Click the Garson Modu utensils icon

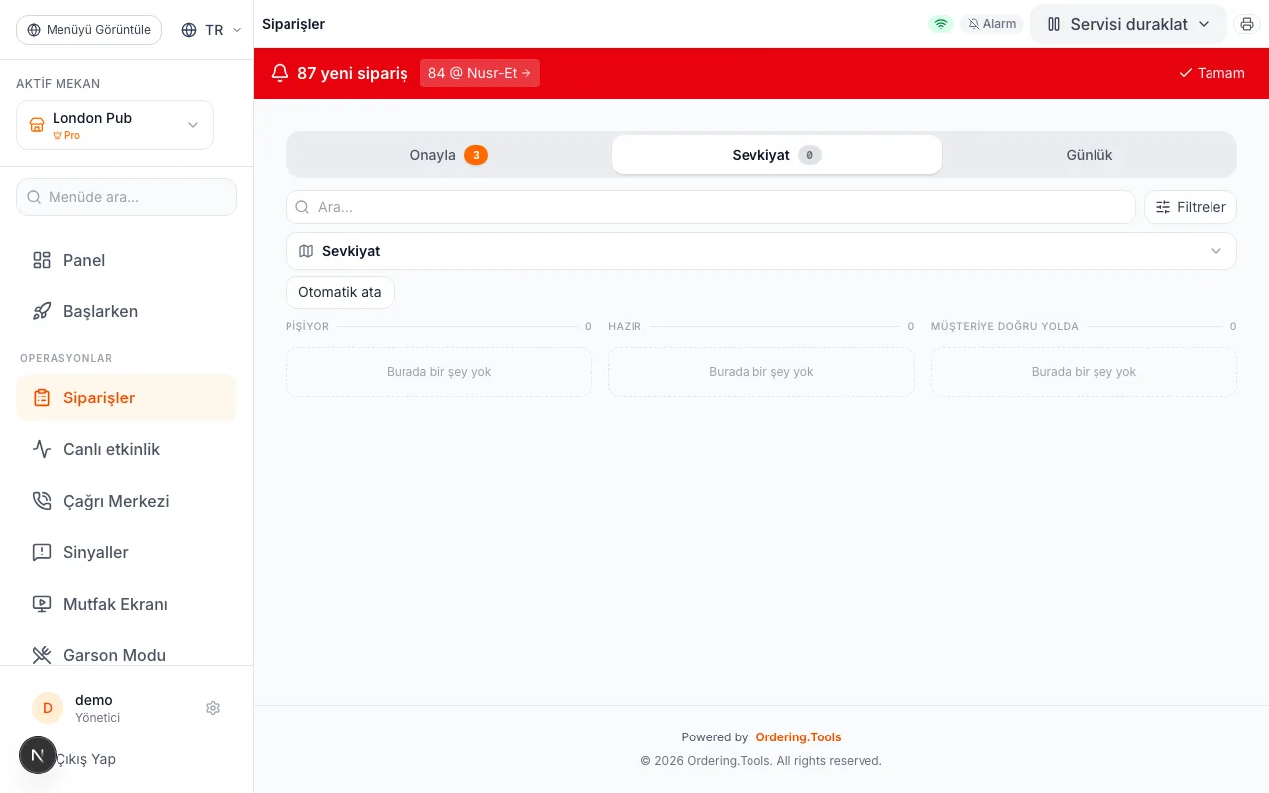[x=42, y=655]
